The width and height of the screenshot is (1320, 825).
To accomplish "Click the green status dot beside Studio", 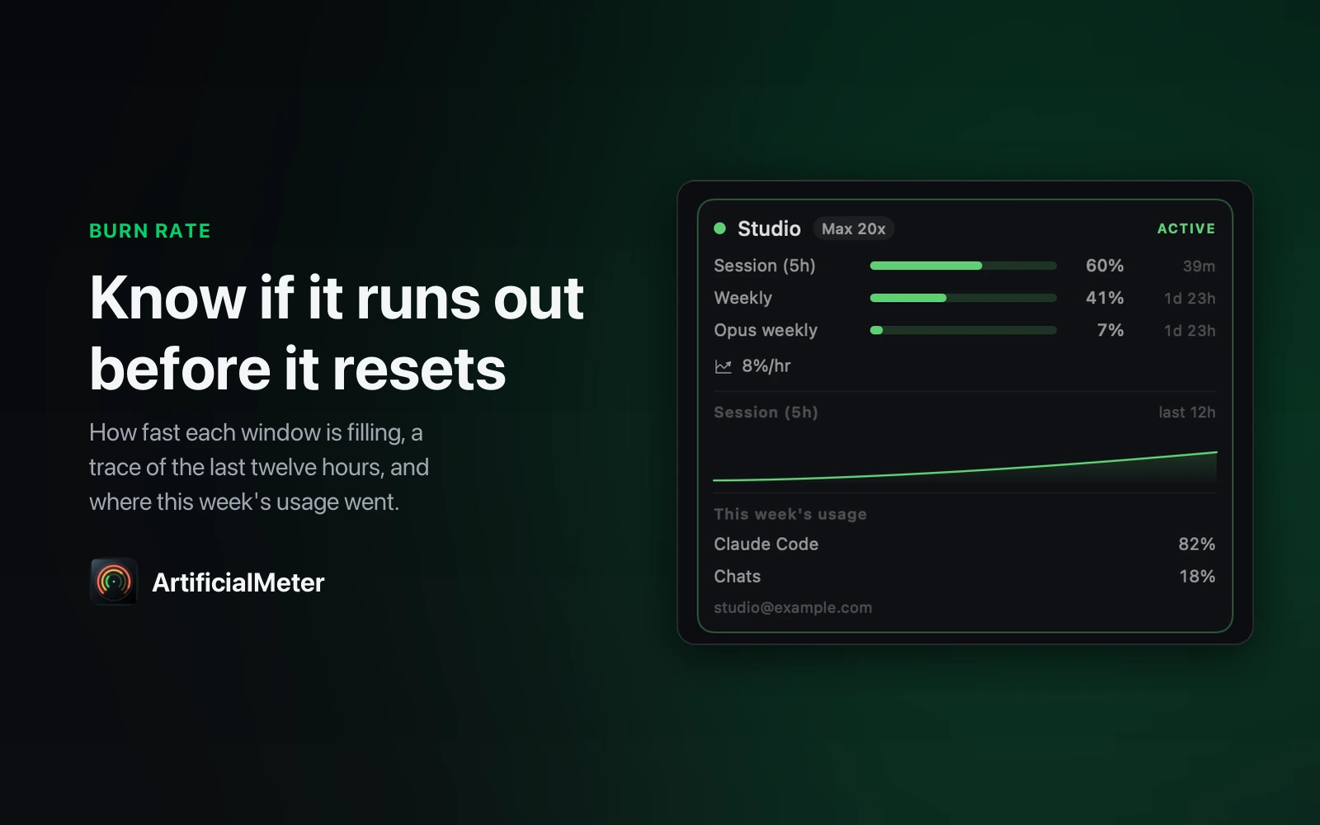I will (720, 229).
